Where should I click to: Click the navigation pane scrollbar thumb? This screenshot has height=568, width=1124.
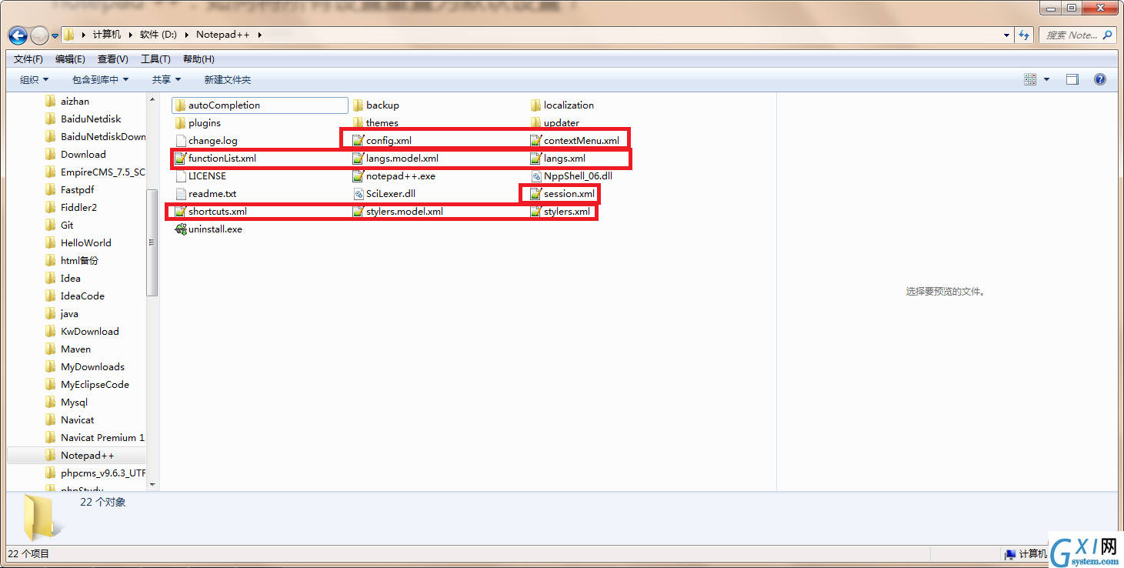(x=152, y=242)
